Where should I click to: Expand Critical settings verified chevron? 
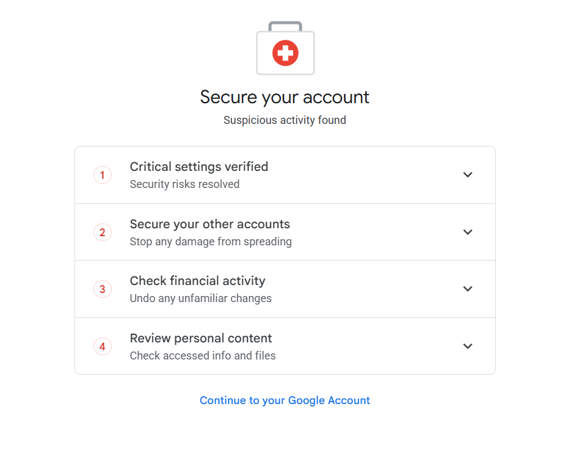[x=468, y=175]
